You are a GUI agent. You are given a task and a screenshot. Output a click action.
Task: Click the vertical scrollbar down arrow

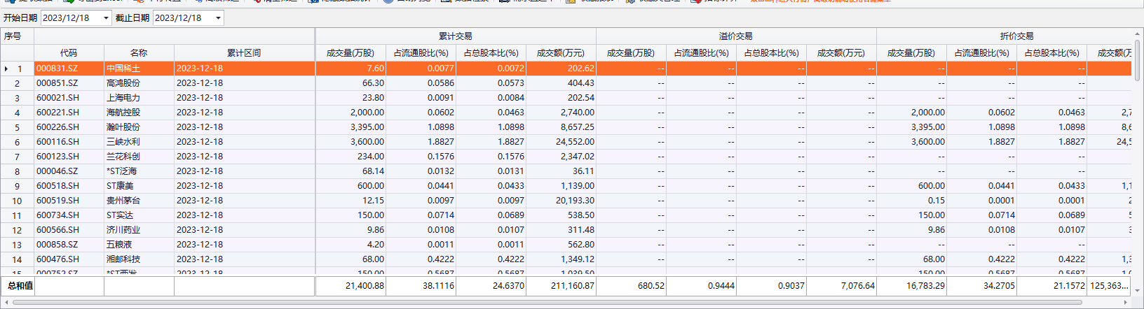tap(1137, 291)
